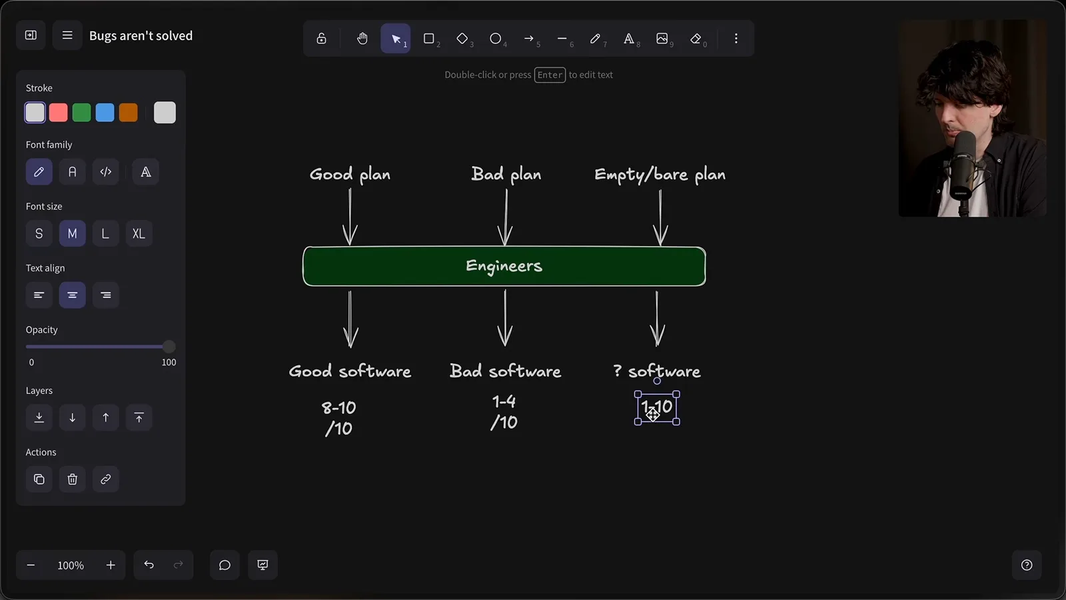Choose the blue stroke color
The height and width of the screenshot is (600, 1066).
(105, 113)
